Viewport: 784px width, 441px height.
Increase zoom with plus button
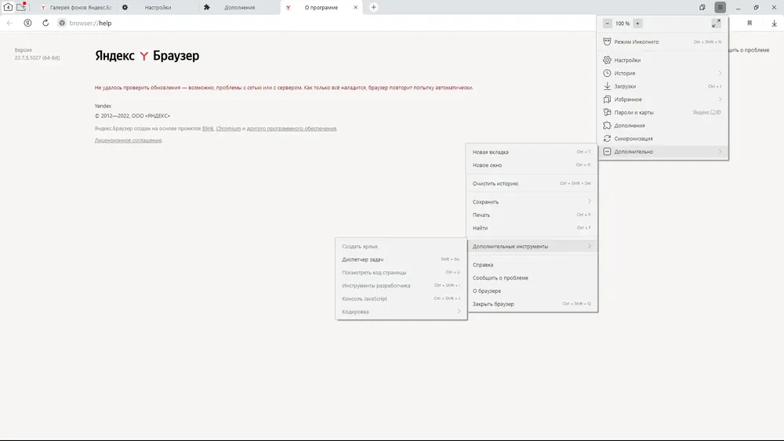click(x=637, y=23)
